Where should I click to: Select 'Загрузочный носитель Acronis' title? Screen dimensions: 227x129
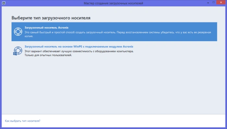[46, 27]
